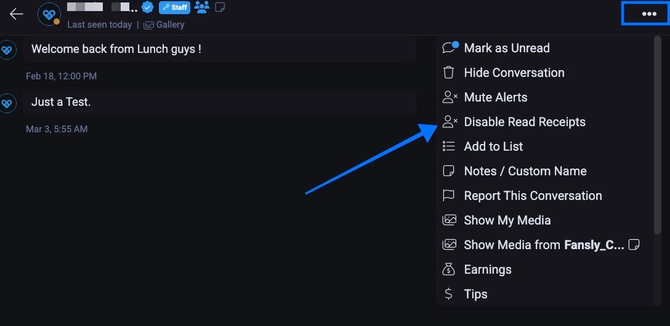The image size is (670, 326).
Task: Select Add to List
Action: pos(493,146)
